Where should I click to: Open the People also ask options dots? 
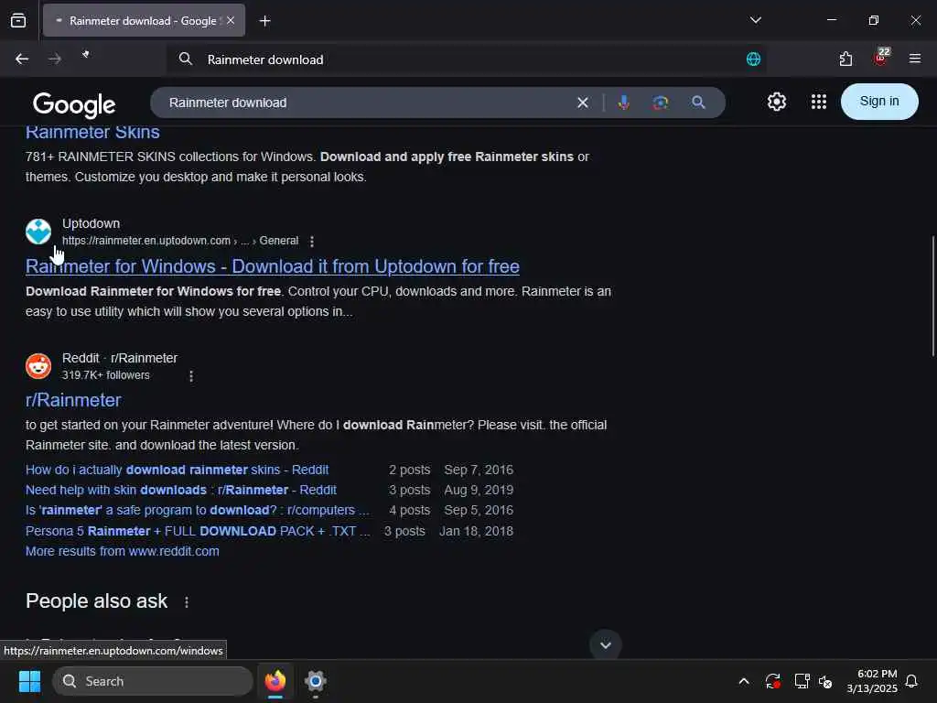click(187, 602)
